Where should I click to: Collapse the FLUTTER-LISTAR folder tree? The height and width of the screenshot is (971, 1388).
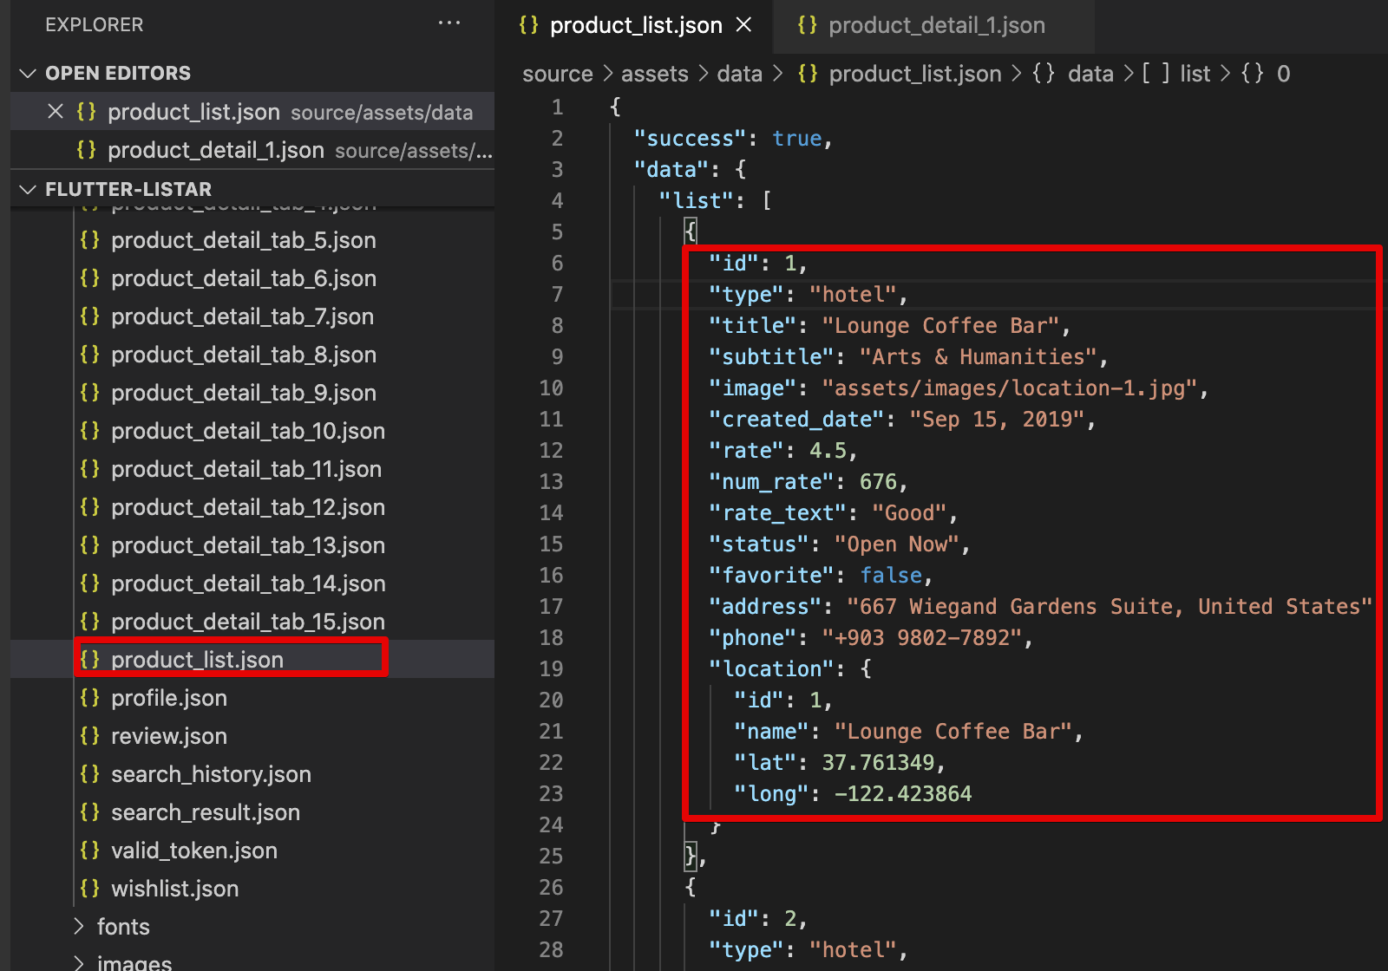click(x=29, y=188)
